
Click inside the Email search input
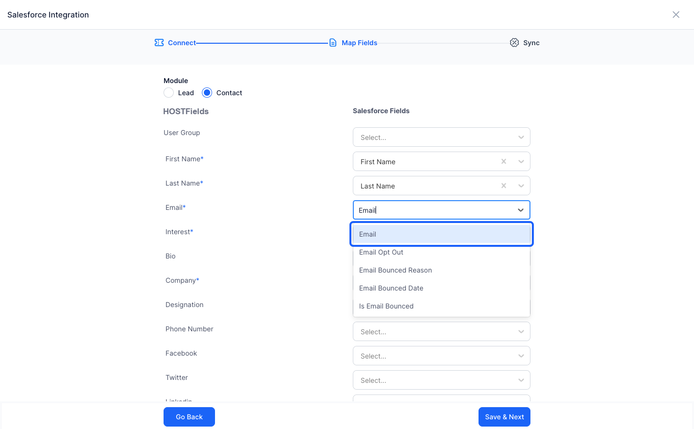pyautogui.click(x=434, y=210)
